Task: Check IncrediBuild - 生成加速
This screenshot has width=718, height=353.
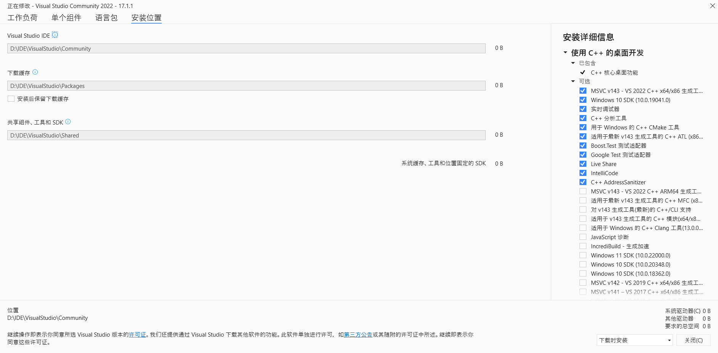Action: point(583,246)
